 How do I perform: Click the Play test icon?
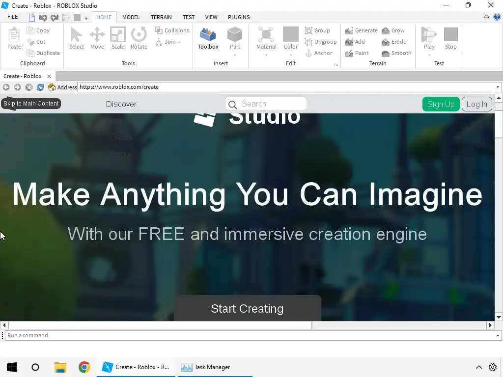tap(429, 35)
